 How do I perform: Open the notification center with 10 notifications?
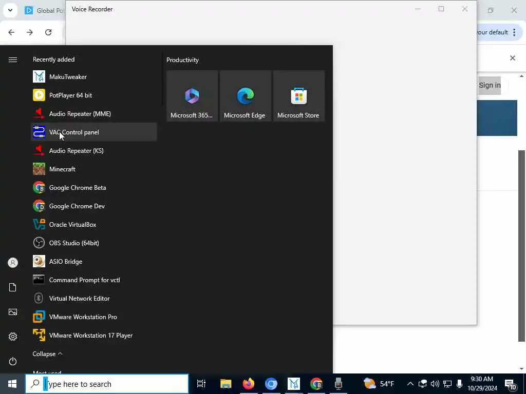tap(510, 384)
